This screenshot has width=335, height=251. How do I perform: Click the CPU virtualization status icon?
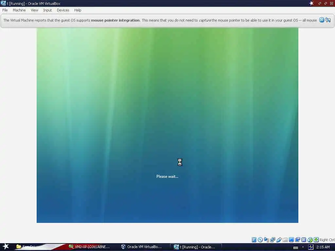(304, 240)
